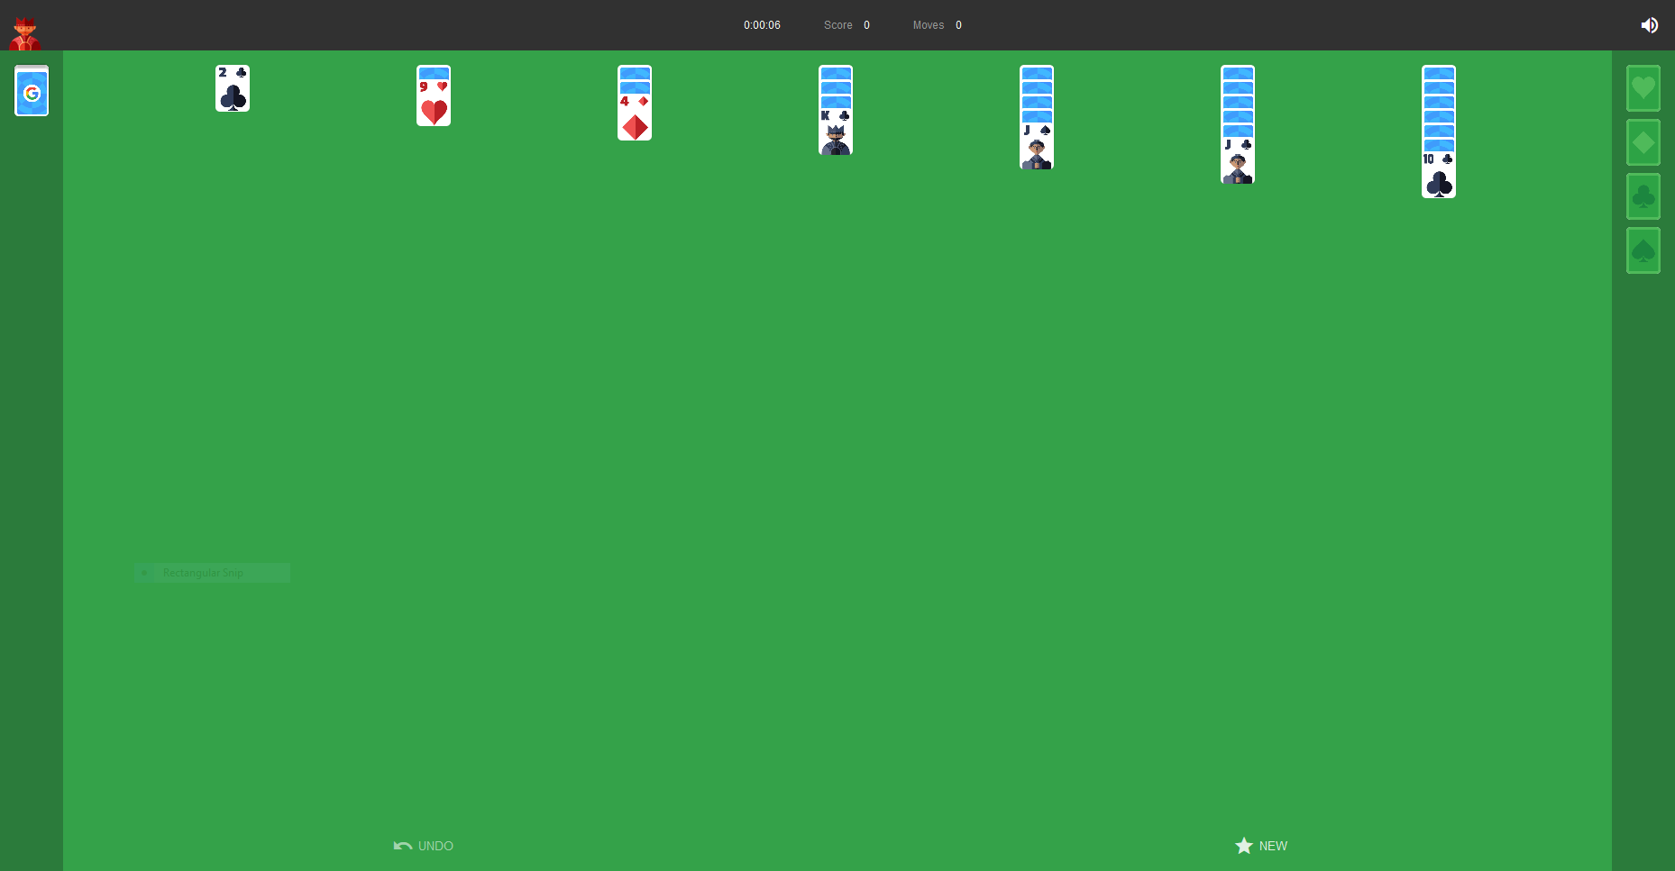1675x871 pixels.
Task: Click the King of clubs card
Action: coord(836,132)
